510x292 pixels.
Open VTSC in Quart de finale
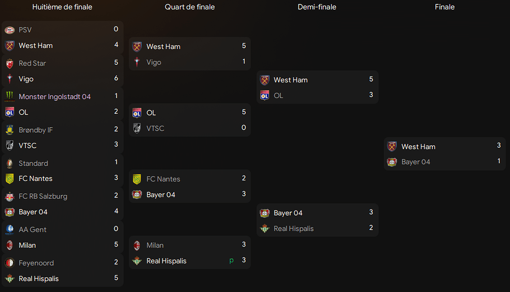(x=155, y=128)
